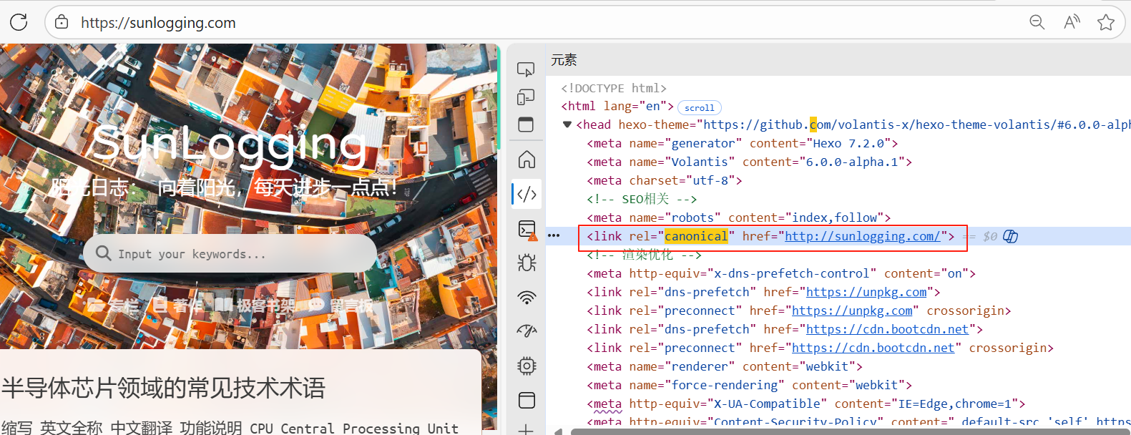Screen dimensions: 1131x435
Task: Collapse the head element triangle
Action: coord(567,124)
